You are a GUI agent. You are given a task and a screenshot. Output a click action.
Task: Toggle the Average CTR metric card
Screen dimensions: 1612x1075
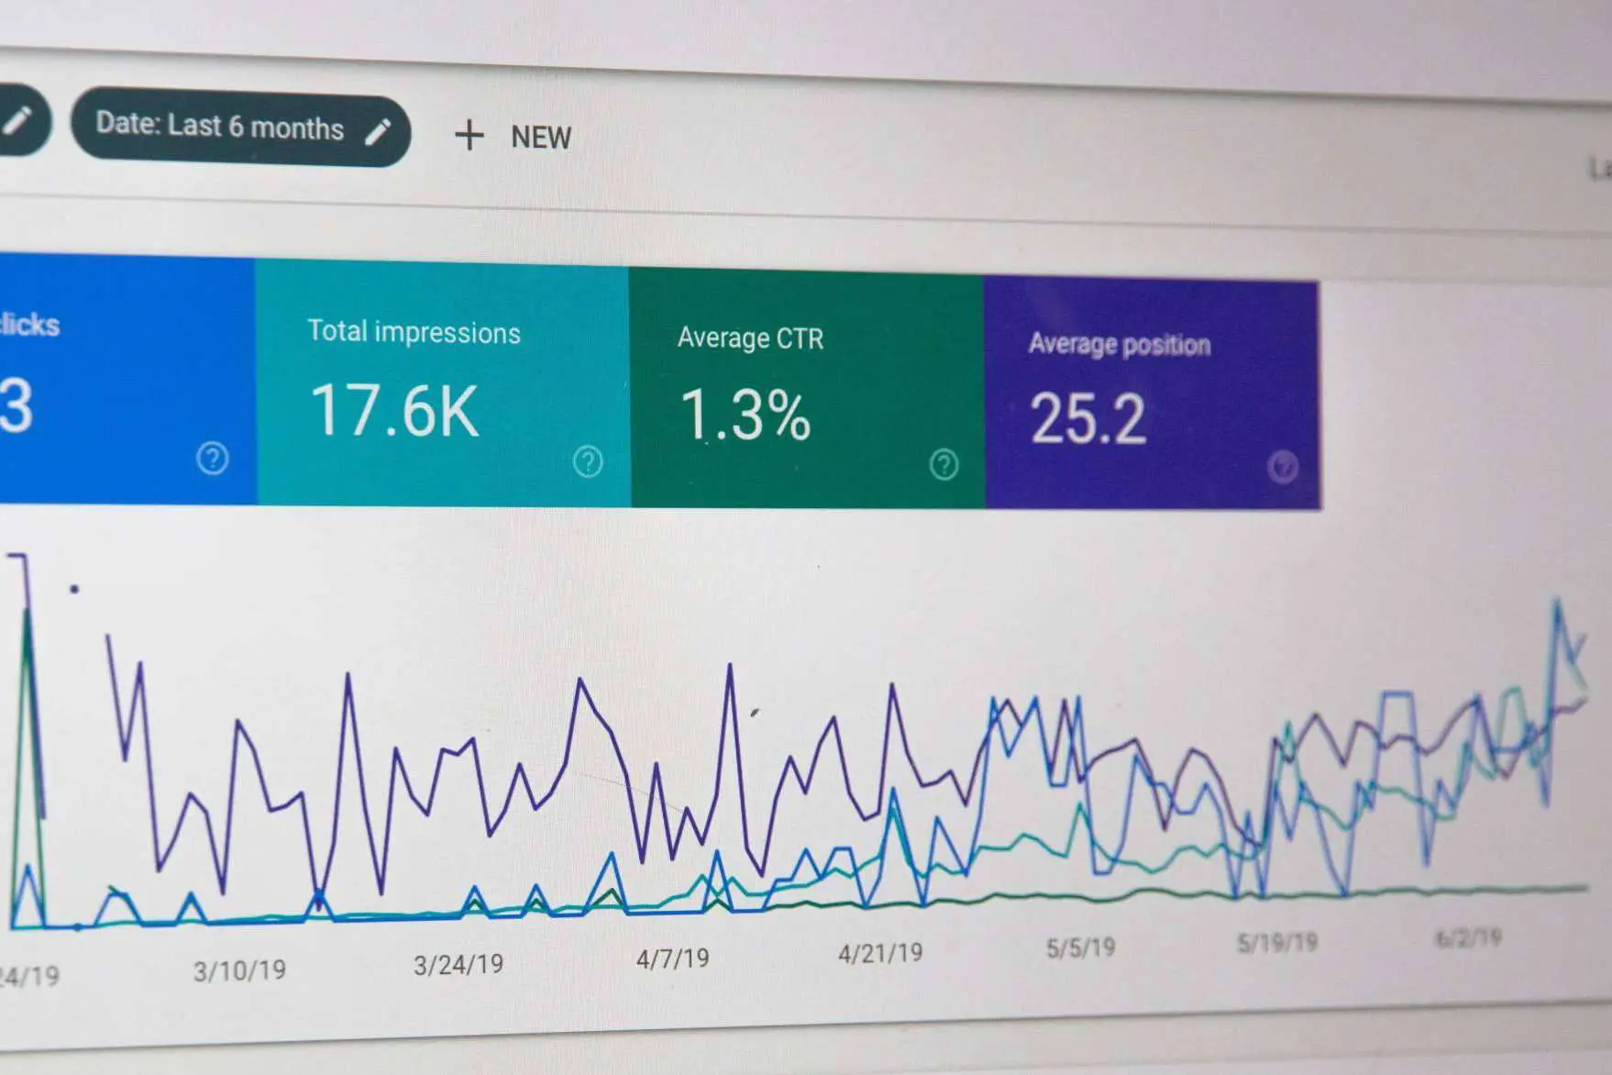click(806, 390)
